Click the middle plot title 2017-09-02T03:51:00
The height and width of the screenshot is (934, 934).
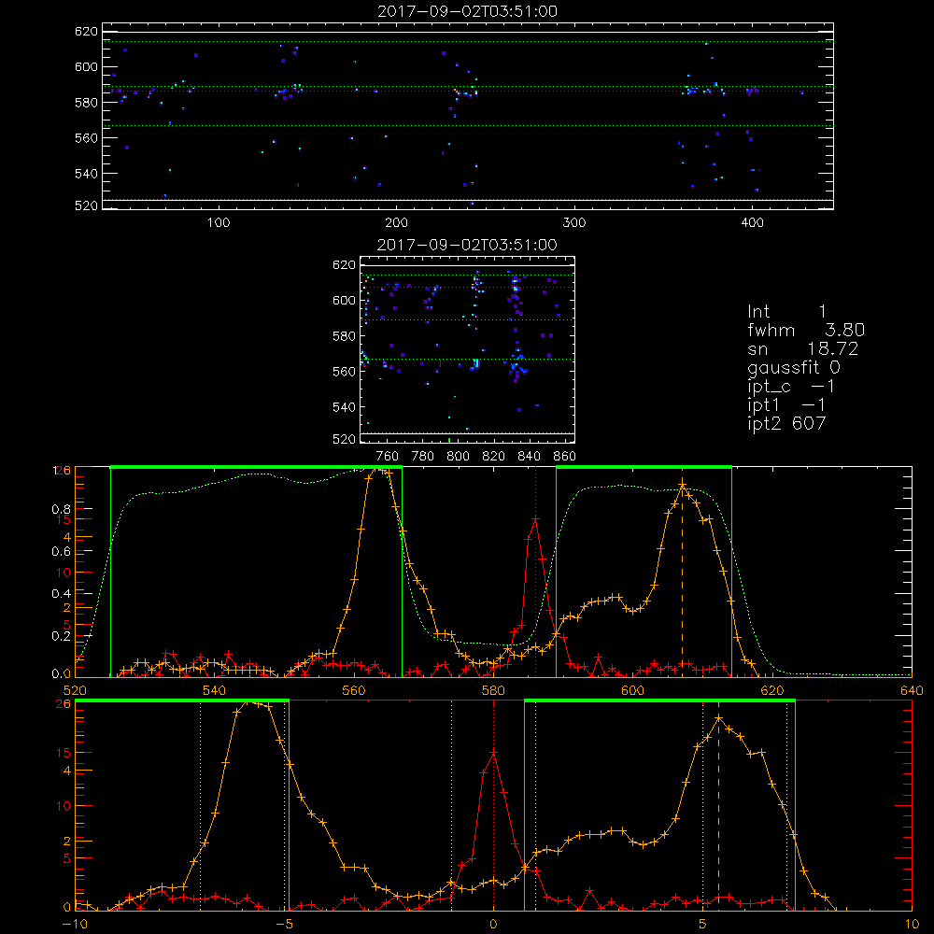(467, 245)
